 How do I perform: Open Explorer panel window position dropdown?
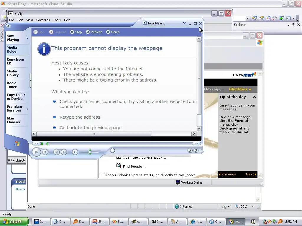click(288, 25)
